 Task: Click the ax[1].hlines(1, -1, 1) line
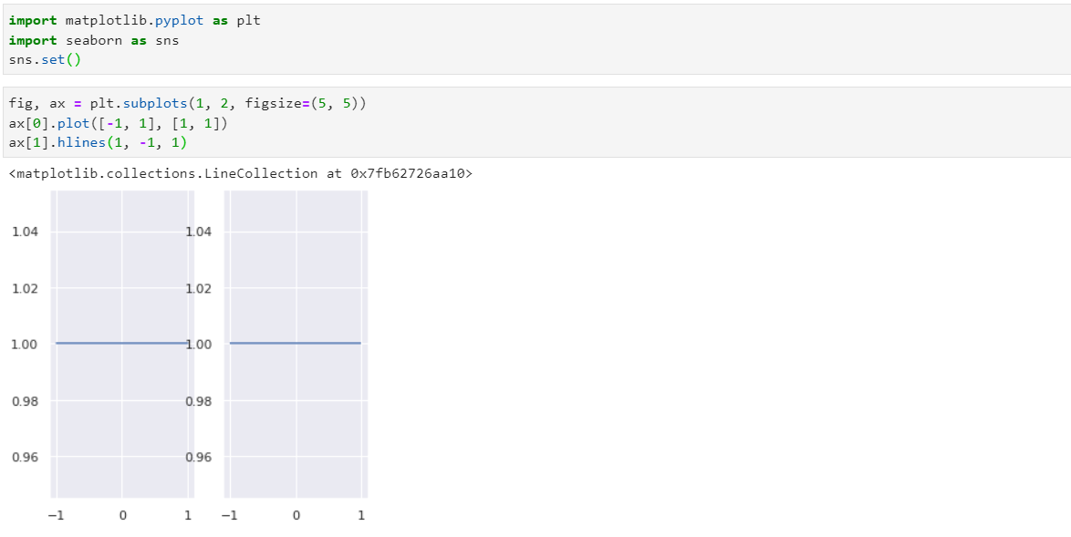[x=97, y=143]
